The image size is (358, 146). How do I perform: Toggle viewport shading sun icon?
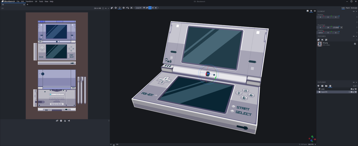click(x=311, y=11)
